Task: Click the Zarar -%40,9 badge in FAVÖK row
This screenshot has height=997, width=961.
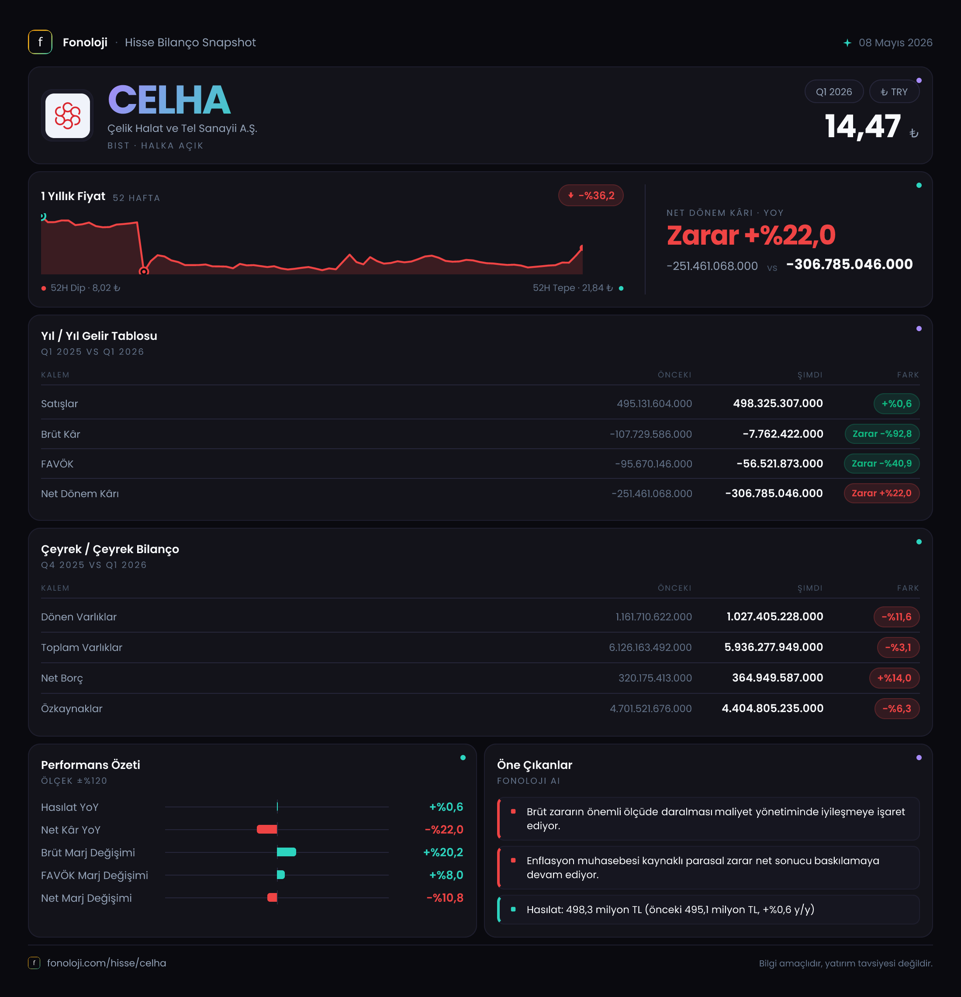Action: point(881,464)
